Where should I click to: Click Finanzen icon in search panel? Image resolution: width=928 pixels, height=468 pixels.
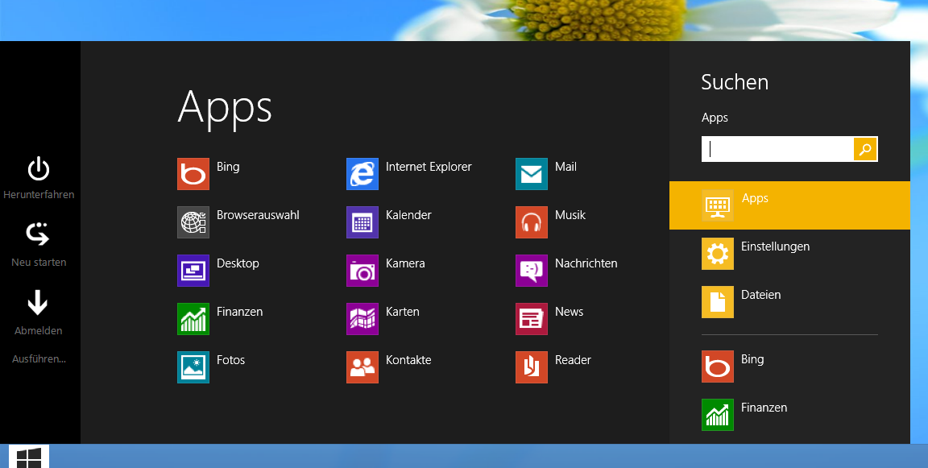click(x=717, y=415)
